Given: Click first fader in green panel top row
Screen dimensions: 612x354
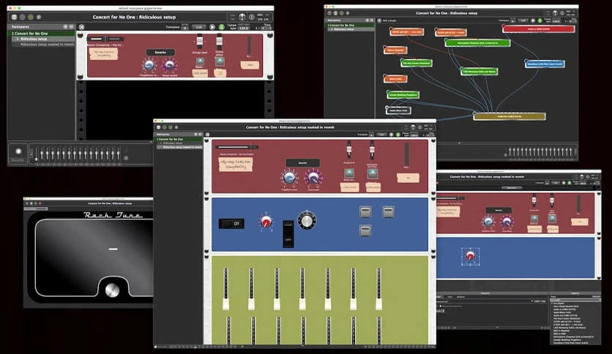Looking at the screenshot, I should tap(225, 288).
